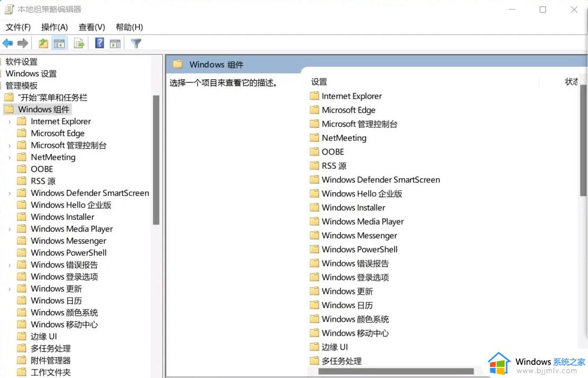Open the 操作(A) menu
588x378 pixels.
(54, 28)
